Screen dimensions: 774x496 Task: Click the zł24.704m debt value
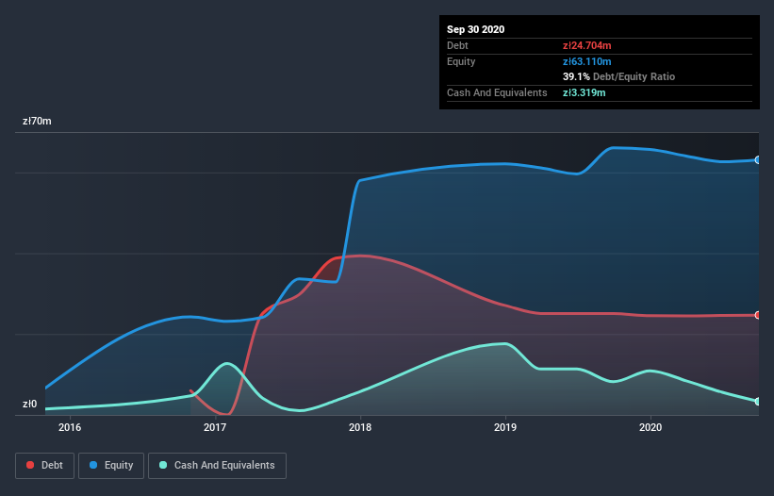[587, 45]
